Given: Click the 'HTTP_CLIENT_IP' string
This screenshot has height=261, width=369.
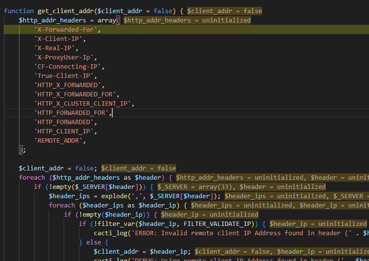Looking at the screenshot, I should coord(64,131).
